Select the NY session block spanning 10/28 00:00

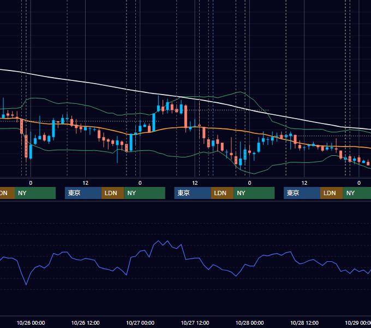click(x=254, y=193)
